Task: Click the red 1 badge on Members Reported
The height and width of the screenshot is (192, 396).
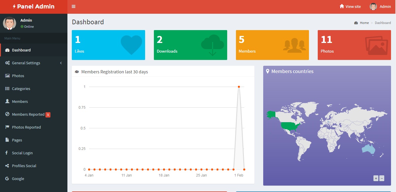Action: (48, 115)
